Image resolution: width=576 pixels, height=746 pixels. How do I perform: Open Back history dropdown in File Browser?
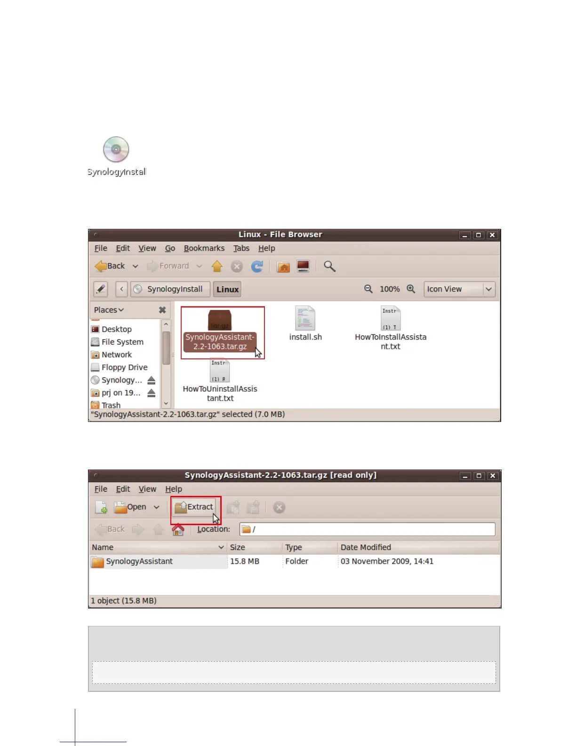(136, 266)
